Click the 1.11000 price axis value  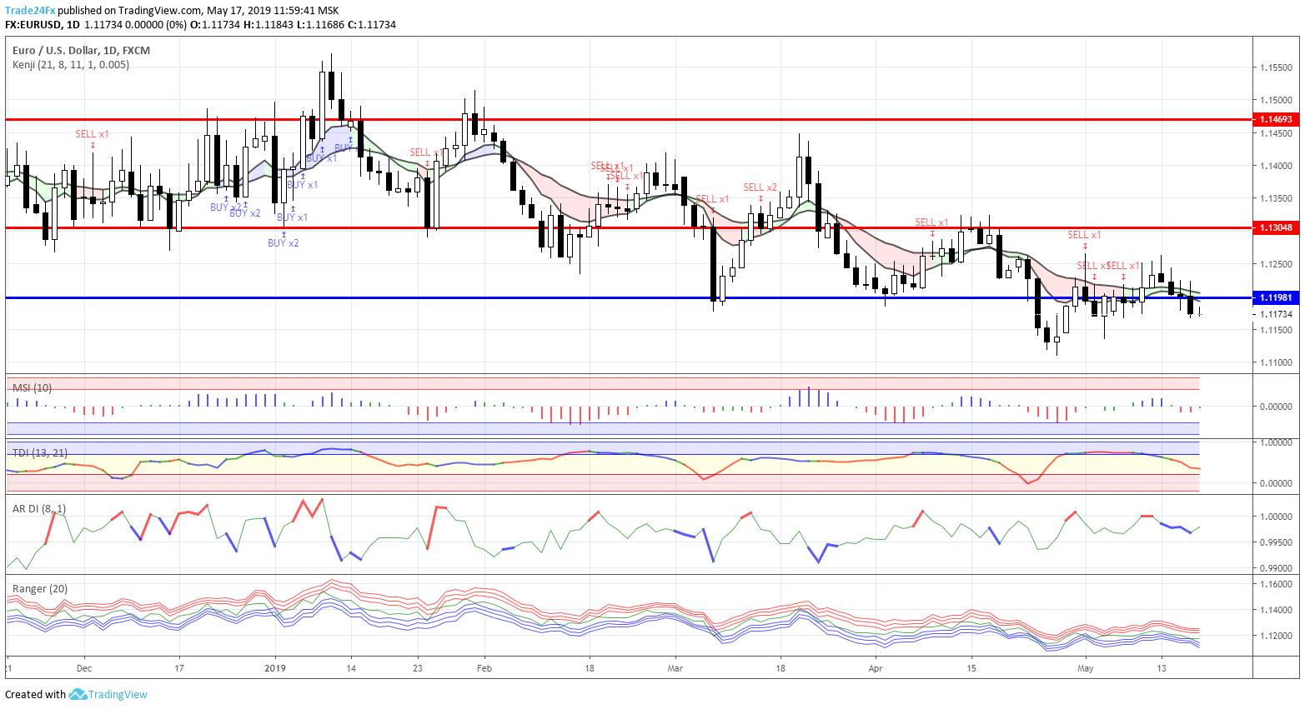[x=1276, y=362]
